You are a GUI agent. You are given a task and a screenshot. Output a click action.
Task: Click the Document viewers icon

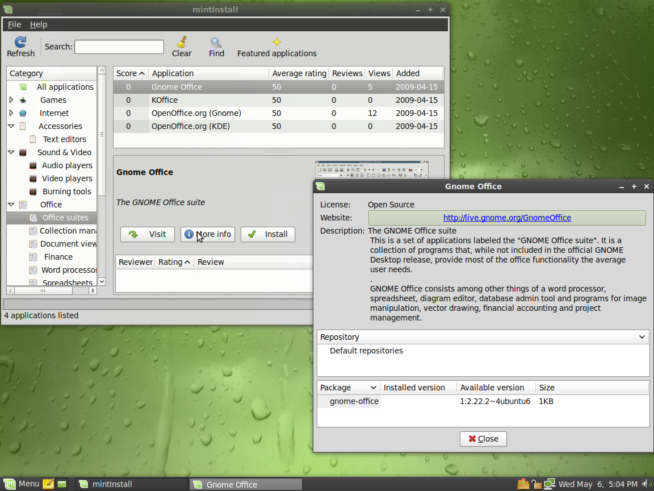pyautogui.click(x=33, y=244)
